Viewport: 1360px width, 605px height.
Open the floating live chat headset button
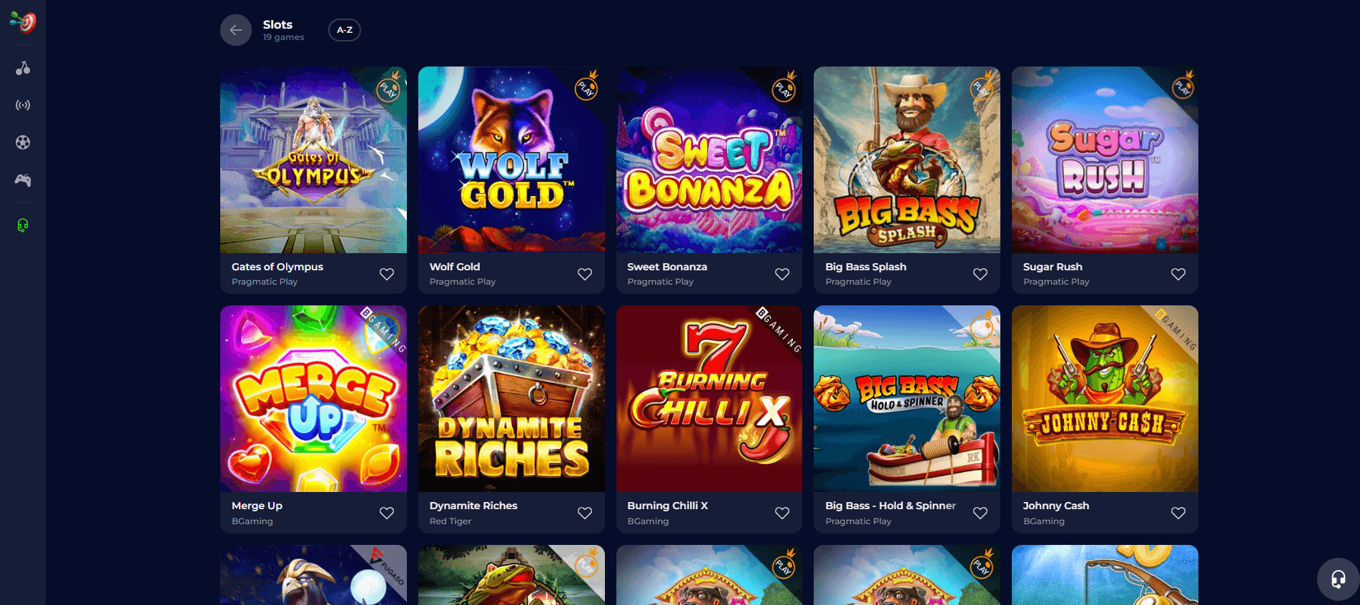point(1338,579)
